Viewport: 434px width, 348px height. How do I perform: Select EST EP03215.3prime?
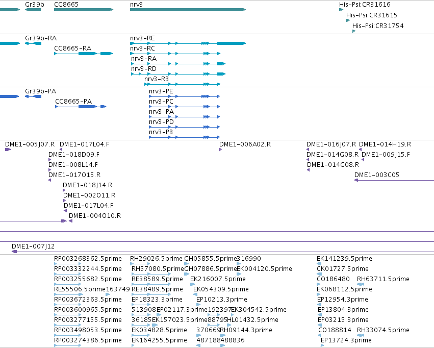pos(343,320)
